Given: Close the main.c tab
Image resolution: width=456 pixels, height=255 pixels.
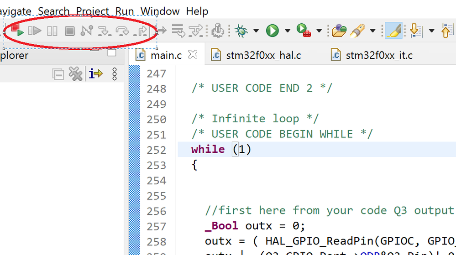Looking at the screenshot, I should click(x=193, y=54).
